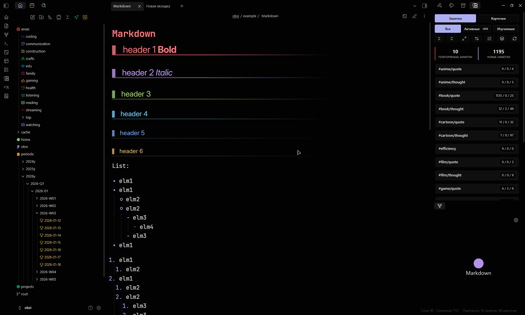Open the #anime/quote deck
The width and height of the screenshot is (525, 315).
477,69
